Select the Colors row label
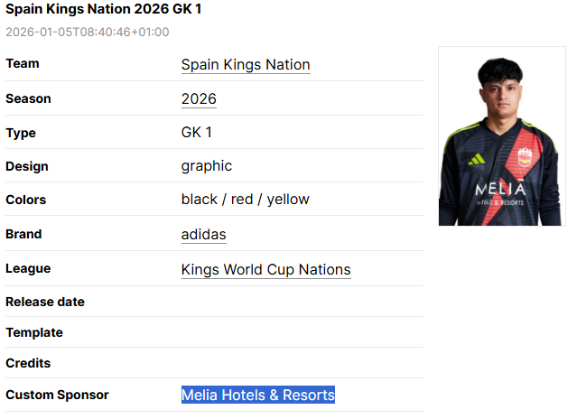This screenshot has width=577, height=419. coord(25,200)
